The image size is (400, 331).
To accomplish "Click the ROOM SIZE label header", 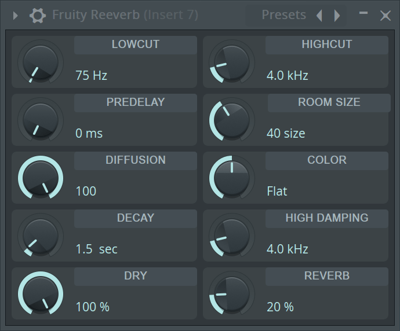I will pos(329,102).
